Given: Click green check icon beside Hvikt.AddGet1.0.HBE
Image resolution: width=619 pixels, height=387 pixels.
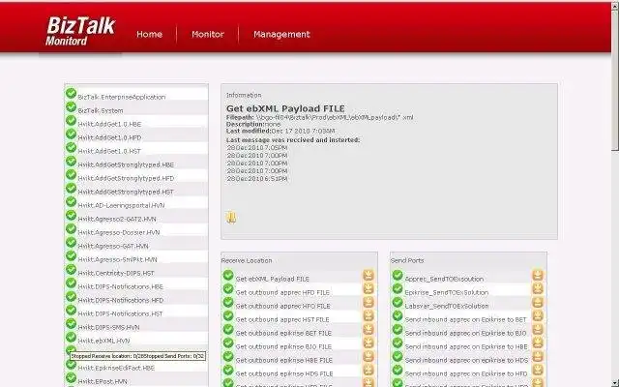Looking at the screenshot, I should pyautogui.click(x=71, y=120).
